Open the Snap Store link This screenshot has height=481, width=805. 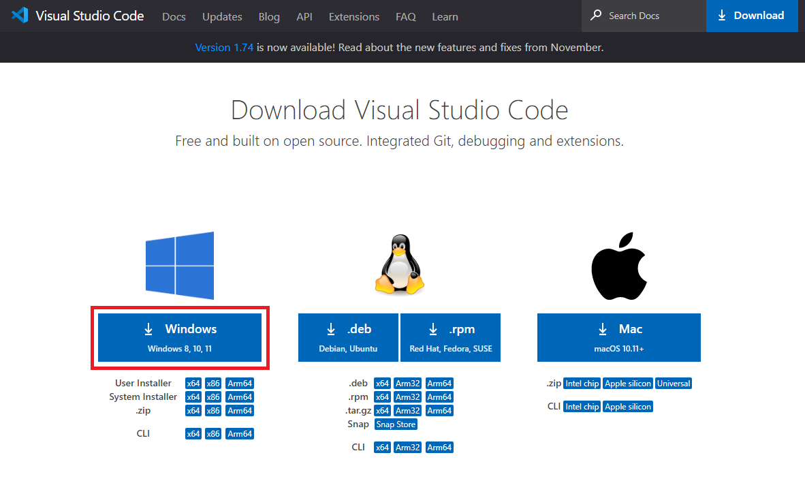(x=396, y=424)
